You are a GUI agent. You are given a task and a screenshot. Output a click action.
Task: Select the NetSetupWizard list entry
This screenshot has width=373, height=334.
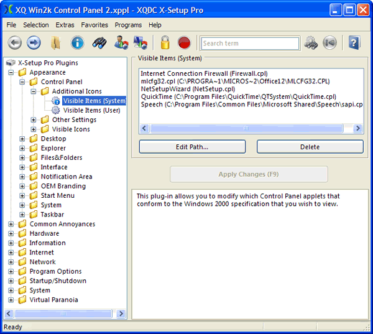[x=188, y=89]
